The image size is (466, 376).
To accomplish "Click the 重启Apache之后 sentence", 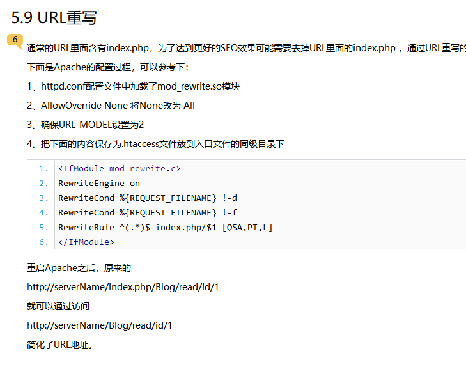I will (x=79, y=268).
